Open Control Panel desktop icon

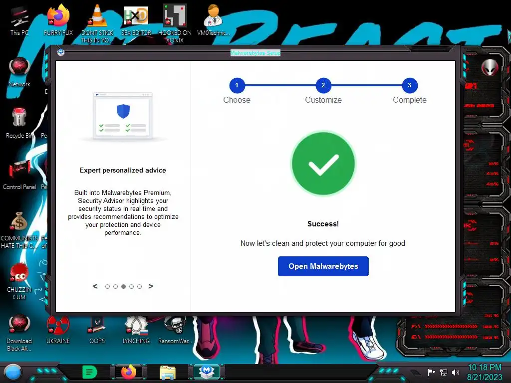point(19,175)
